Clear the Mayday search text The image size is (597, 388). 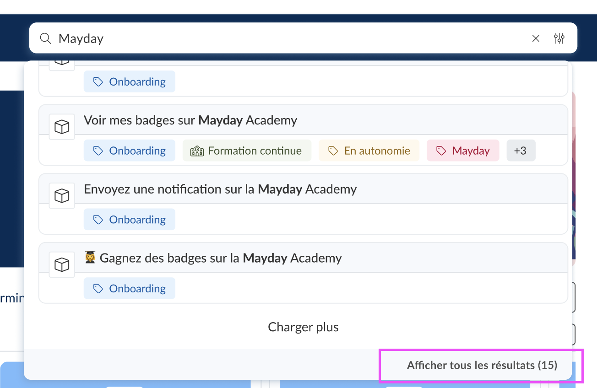pyautogui.click(x=536, y=38)
